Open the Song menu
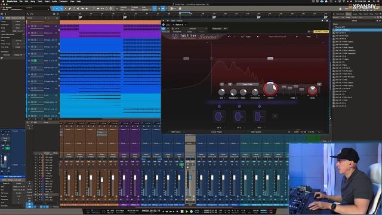 pos(33,1)
